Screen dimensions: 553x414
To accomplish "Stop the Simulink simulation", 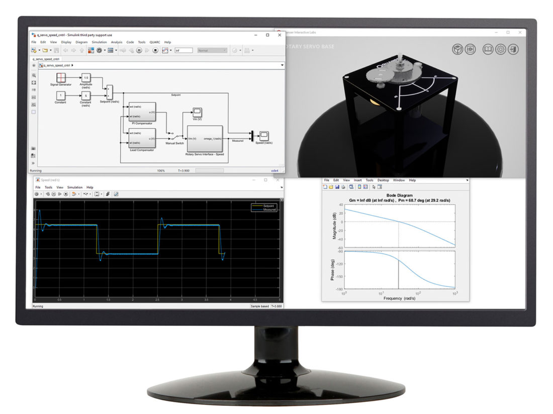I will [155, 50].
